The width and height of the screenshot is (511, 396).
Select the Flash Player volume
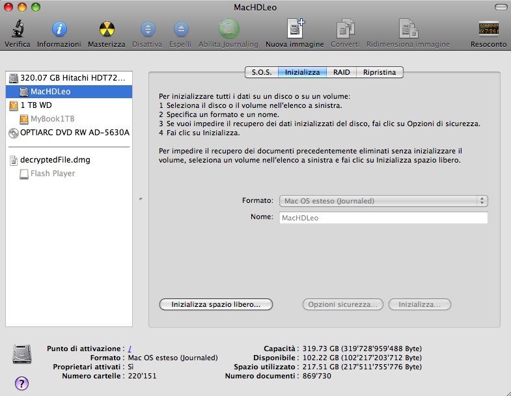point(69,174)
